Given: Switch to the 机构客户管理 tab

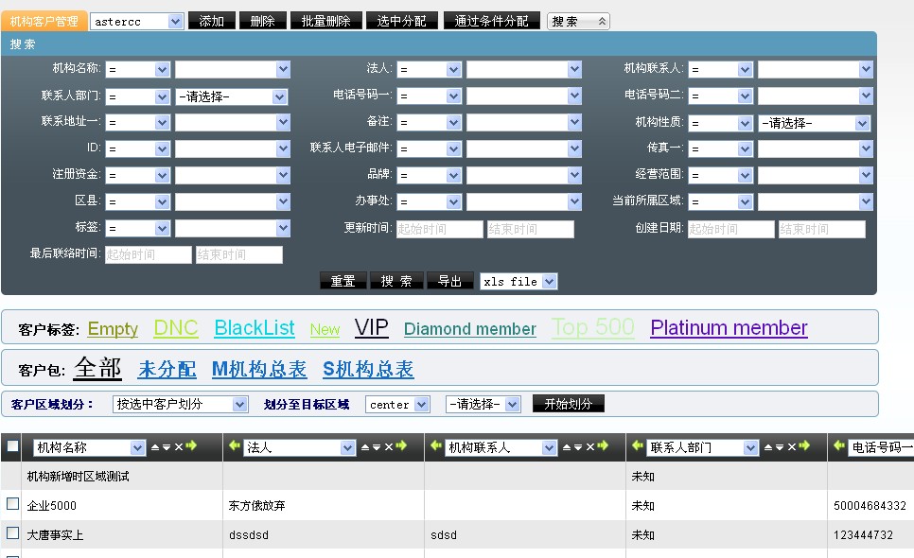Looking at the screenshot, I should point(44,21).
